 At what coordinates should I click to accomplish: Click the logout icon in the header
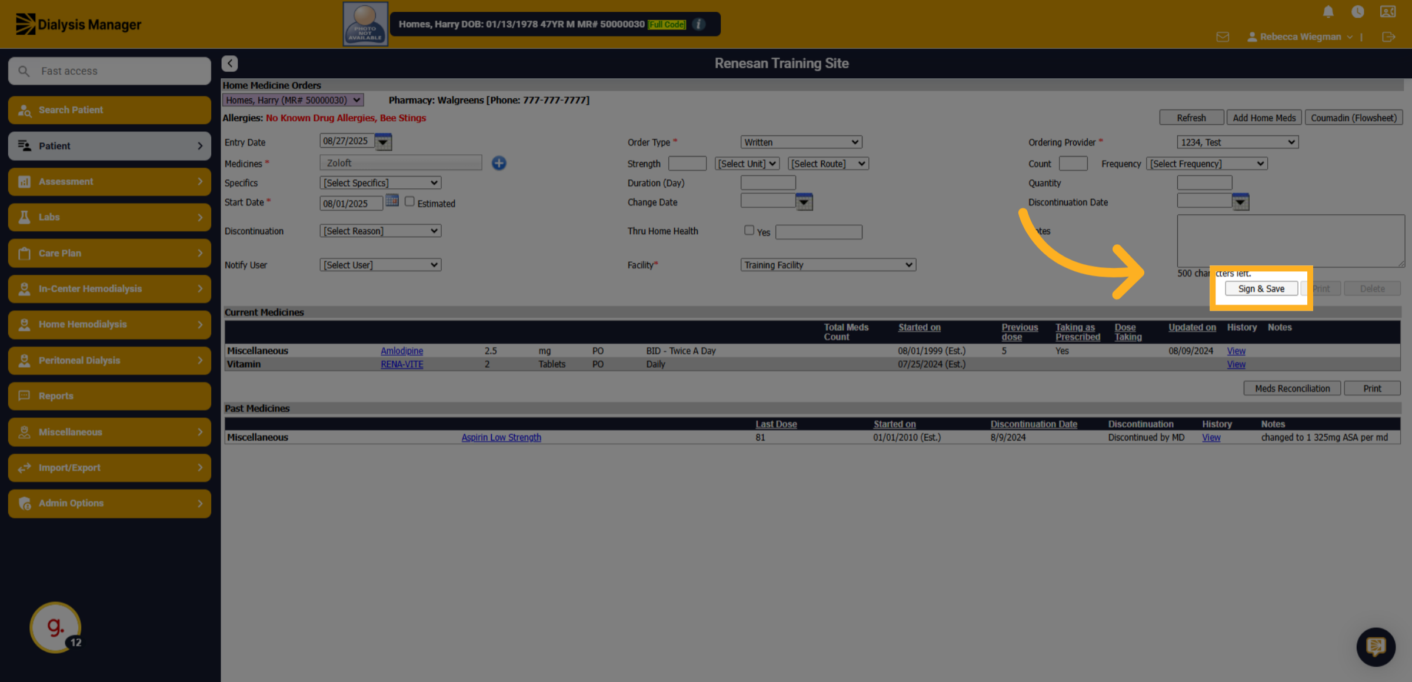tap(1388, 36)
